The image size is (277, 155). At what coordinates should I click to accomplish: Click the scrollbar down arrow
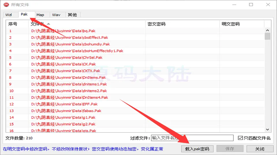[267, 129]
